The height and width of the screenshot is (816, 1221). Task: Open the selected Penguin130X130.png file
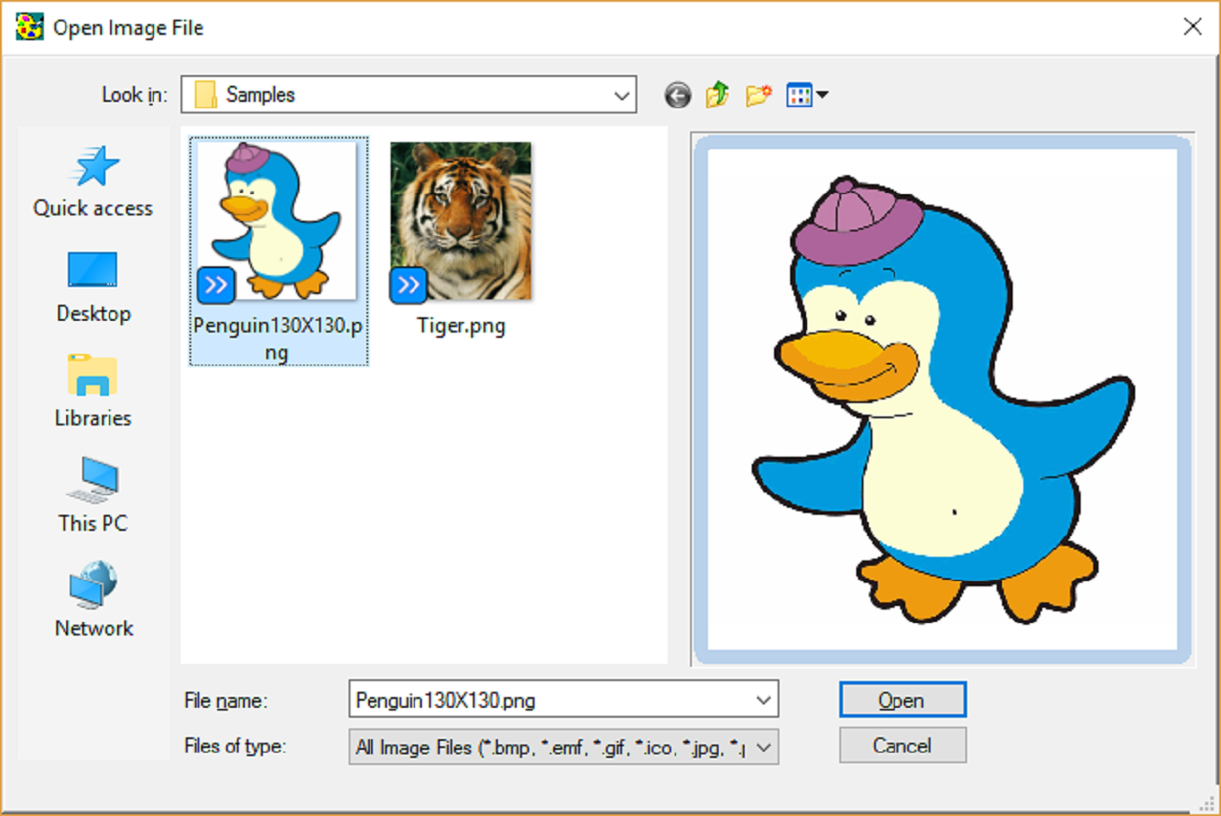pyautogui.click(x=902, y=699)
